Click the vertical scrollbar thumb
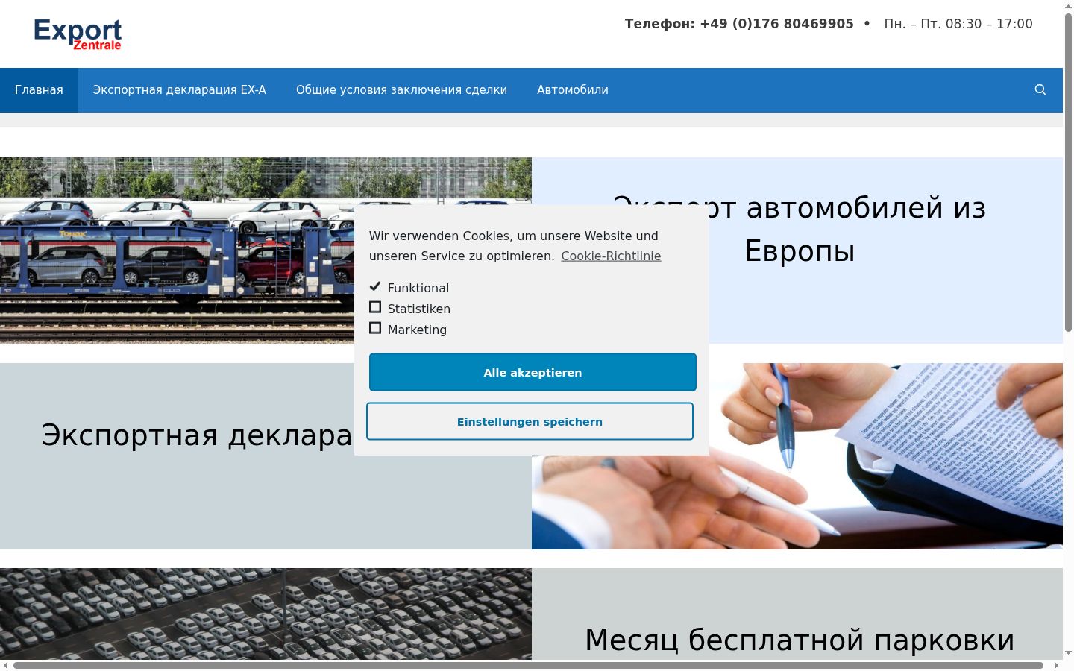1074x671 pixels. coord(1068,171)
